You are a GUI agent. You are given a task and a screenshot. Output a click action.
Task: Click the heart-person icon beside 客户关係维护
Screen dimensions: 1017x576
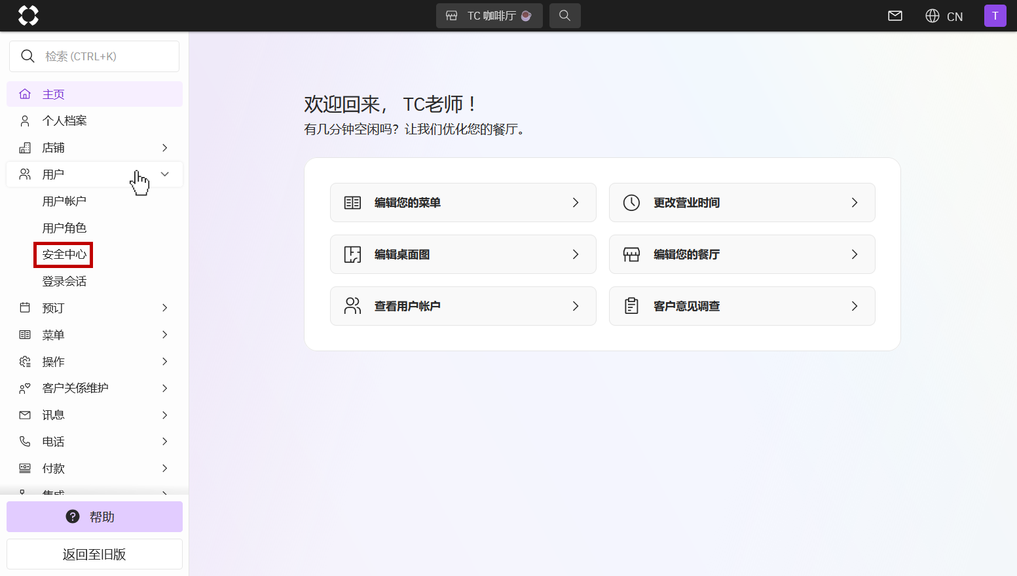point(25,388)
